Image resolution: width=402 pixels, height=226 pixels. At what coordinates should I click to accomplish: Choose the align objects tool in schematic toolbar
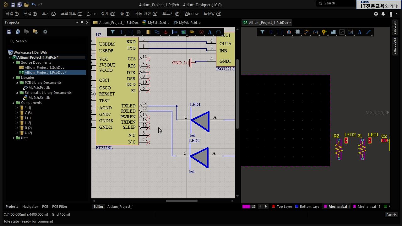pos(139,32)
